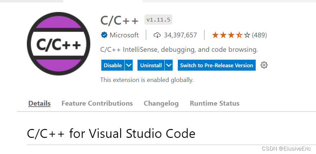This screenshot has width=316, height=154.
Task: Click the C/C++ extension logo icon
Action: 59,44
